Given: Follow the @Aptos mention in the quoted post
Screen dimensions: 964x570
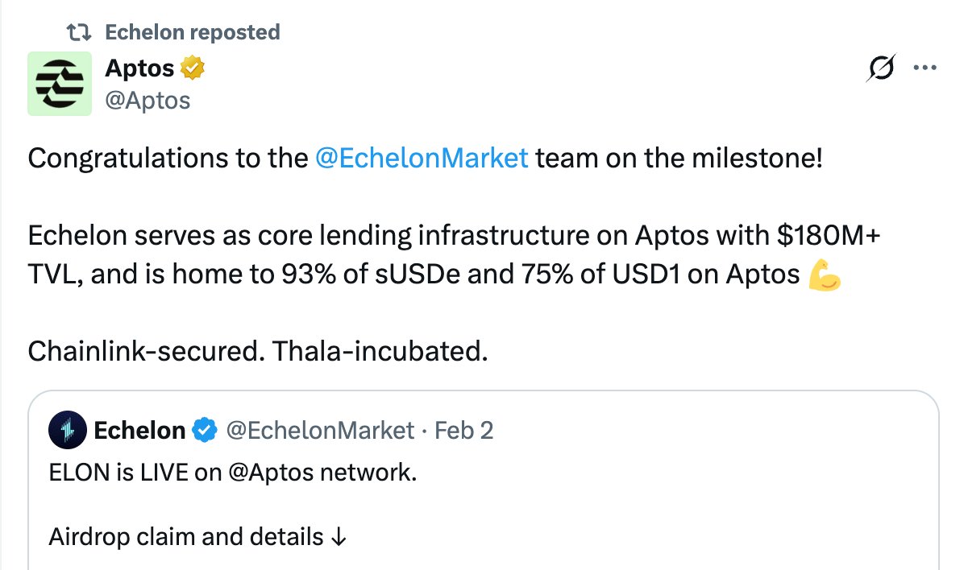Looking at the screenshot, I should tap(271, 472).
